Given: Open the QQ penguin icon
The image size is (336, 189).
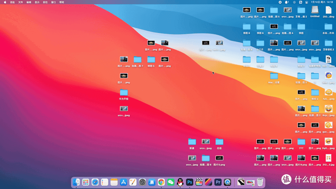Looking at the screenshot, I should pos(180,182).
